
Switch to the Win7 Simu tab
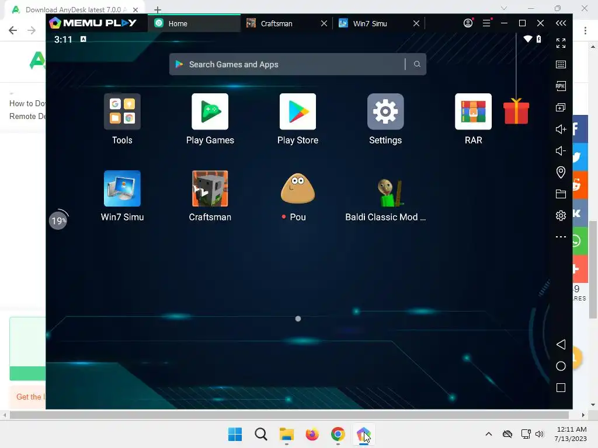click(374, 23)
